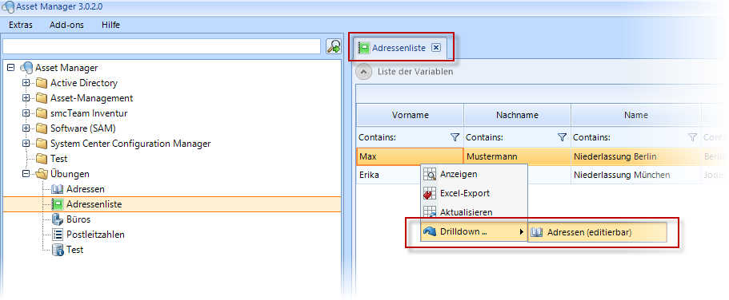Click the green icon beside Adressenliste tree item

57,204
